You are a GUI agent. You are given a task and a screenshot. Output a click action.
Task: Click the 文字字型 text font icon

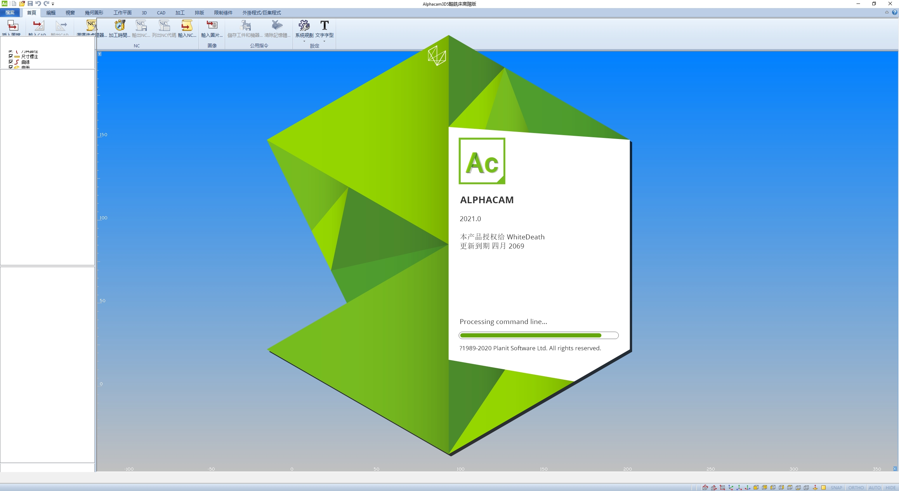(x=324, y=26)
